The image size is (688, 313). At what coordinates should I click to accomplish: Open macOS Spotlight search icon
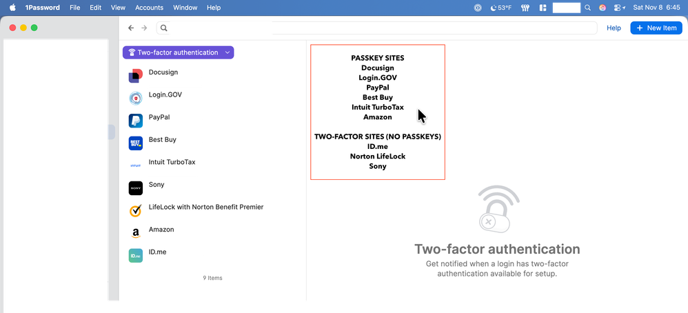pos(587,8)
